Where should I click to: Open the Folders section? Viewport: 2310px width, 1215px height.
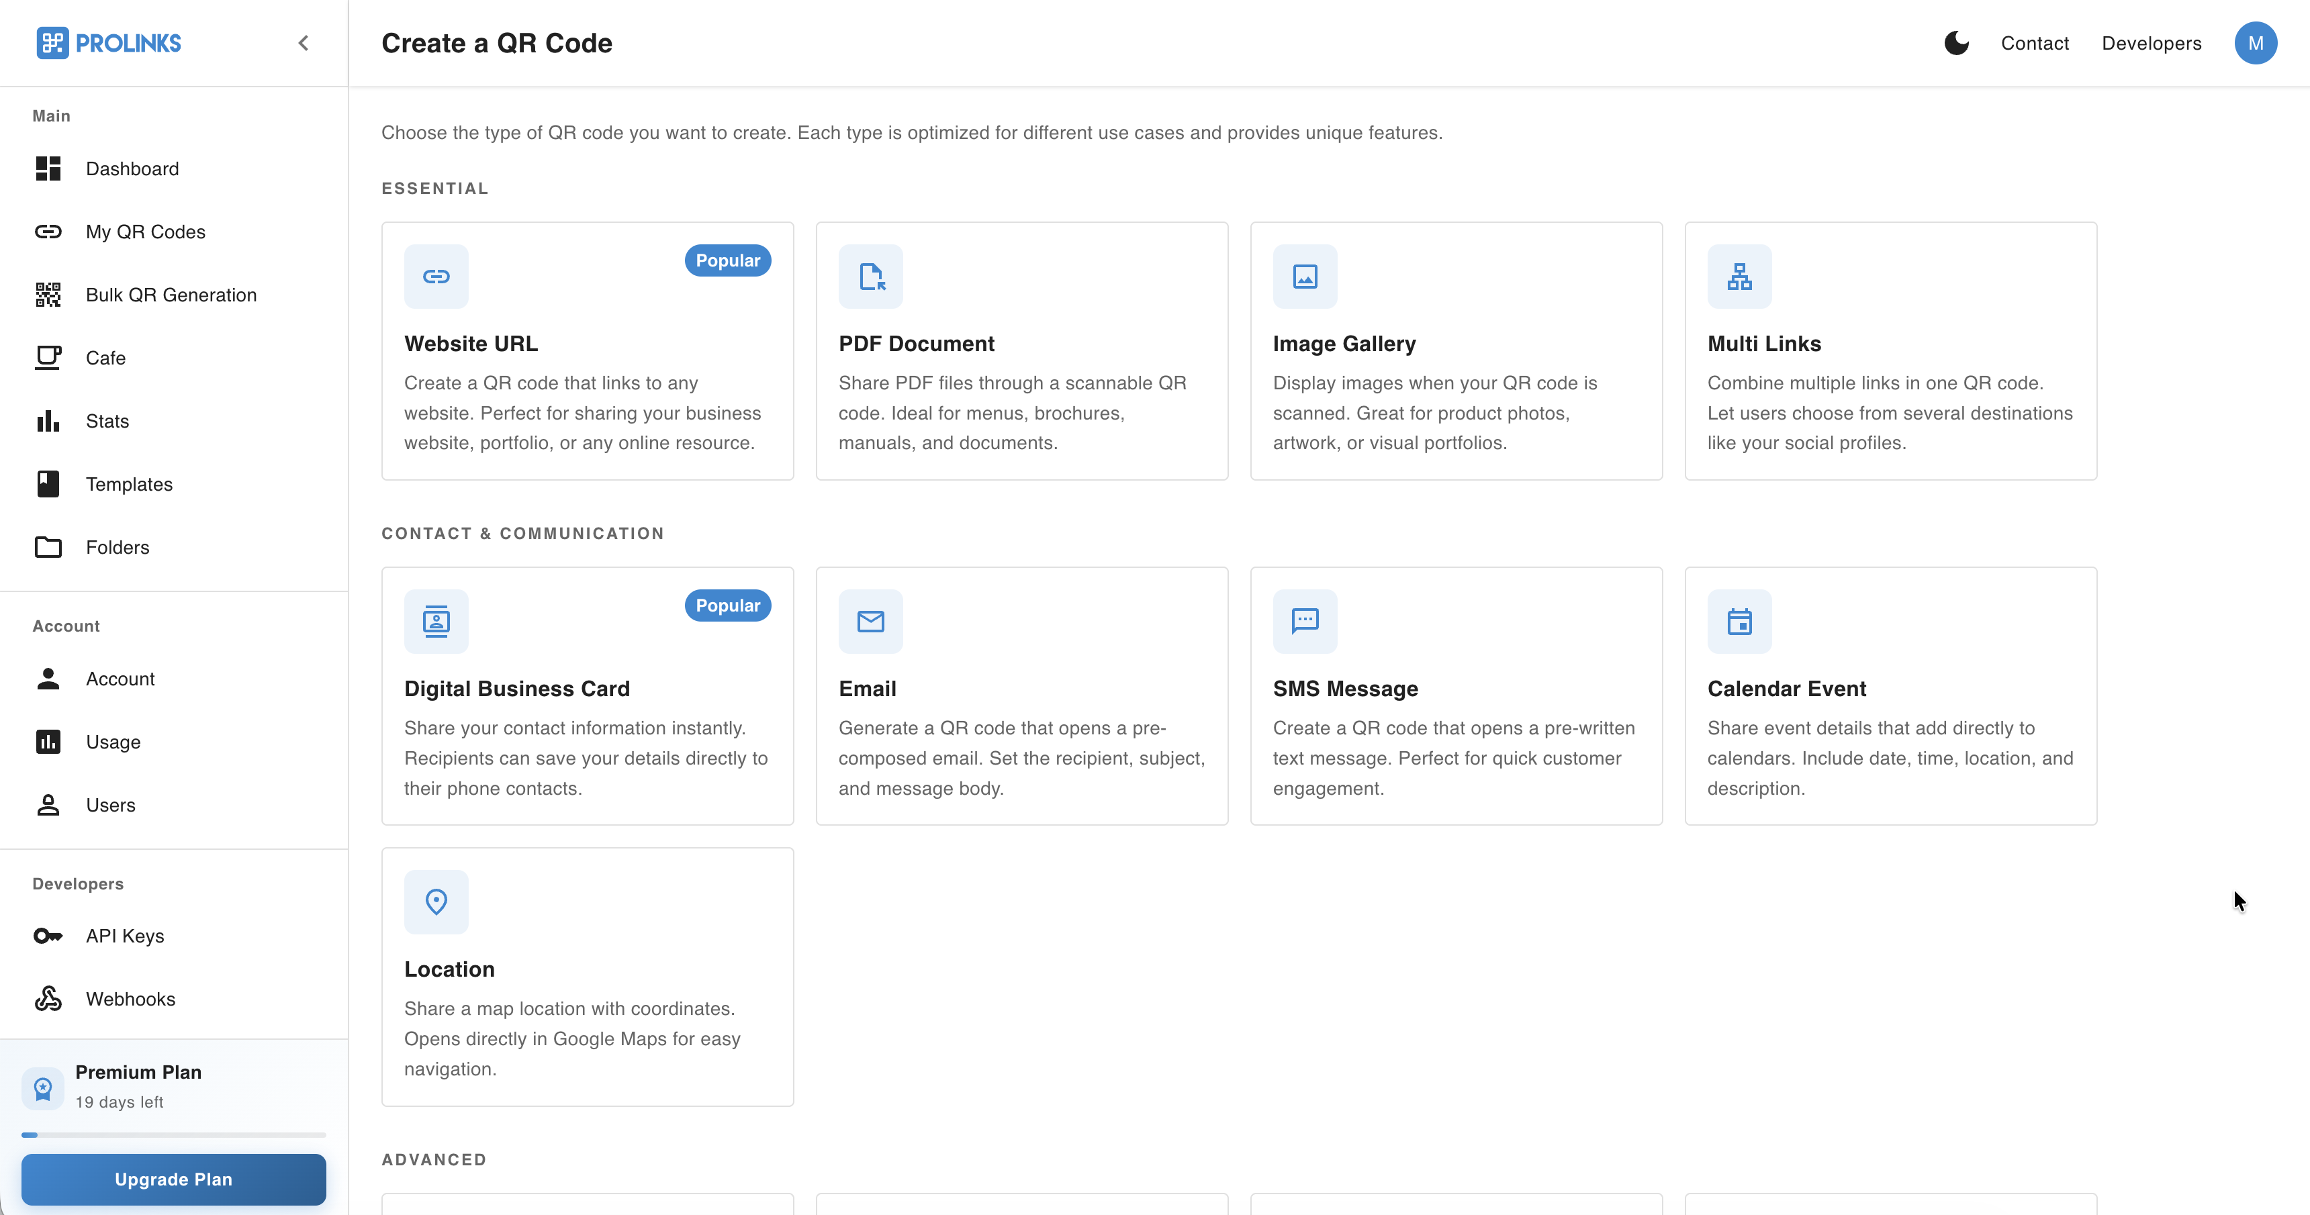[x=118, y=547]
